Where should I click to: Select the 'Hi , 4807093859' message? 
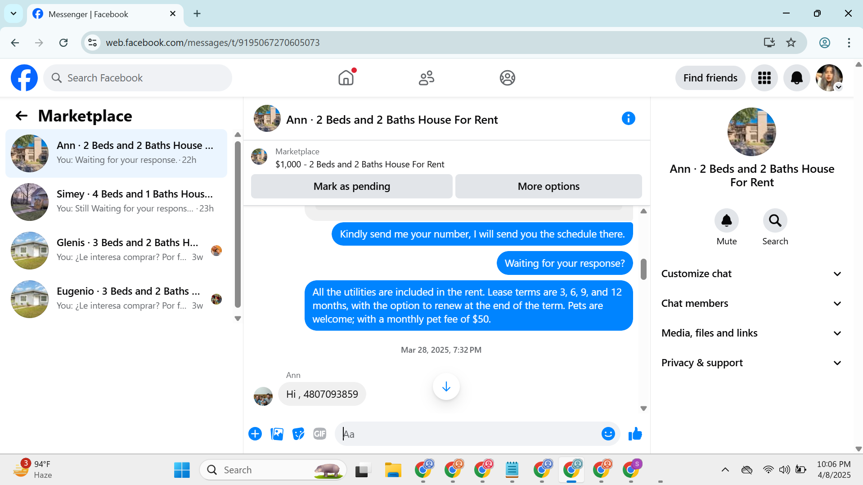click(x=322, y=394)
